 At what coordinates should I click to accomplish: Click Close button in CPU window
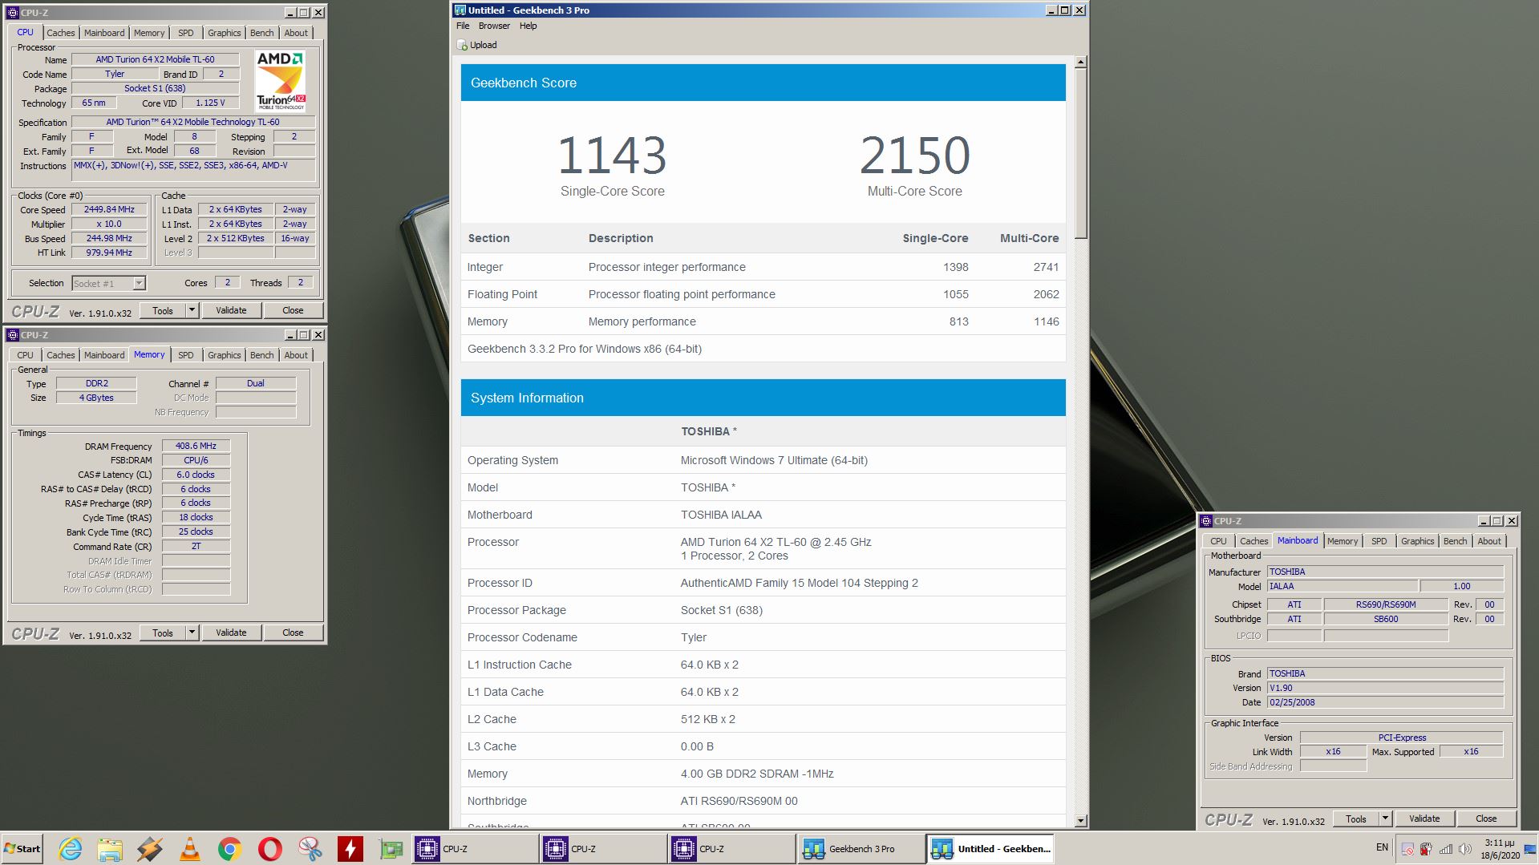coord(293,310)
